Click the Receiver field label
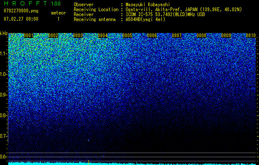This screenshot has height=165, width=259. pyautogui.click(x=84, y=14)
